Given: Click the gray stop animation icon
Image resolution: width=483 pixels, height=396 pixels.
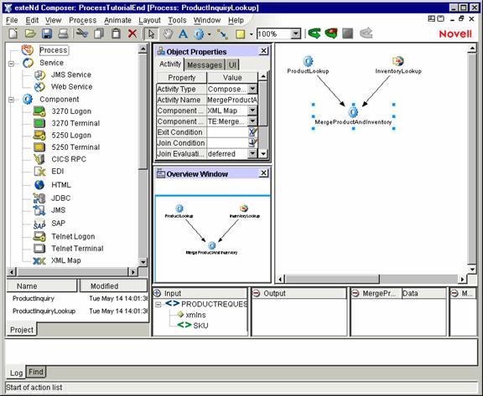Looking at the screenshot, I should (347, 33).
